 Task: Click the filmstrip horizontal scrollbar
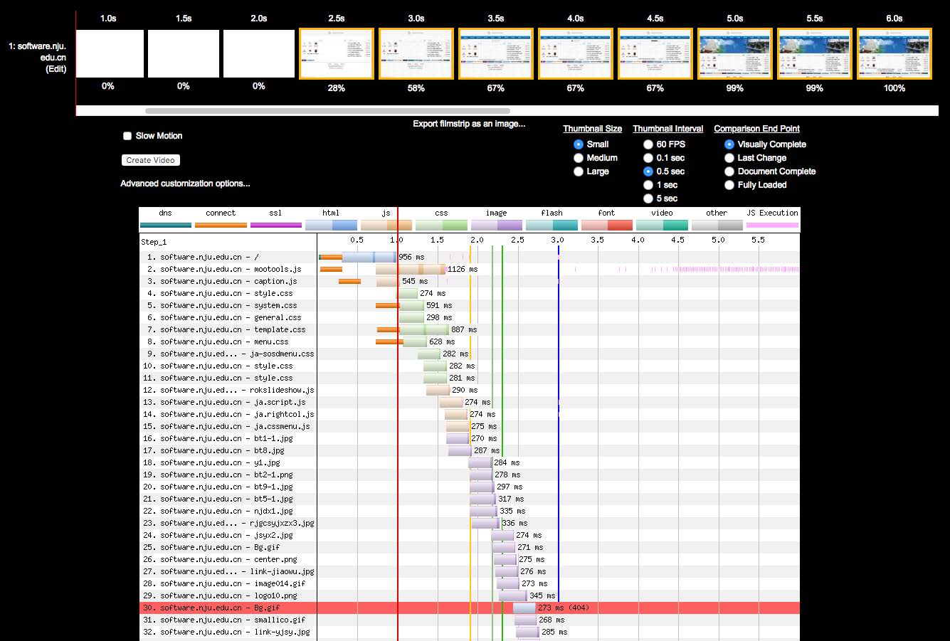(x=327, y=111)
